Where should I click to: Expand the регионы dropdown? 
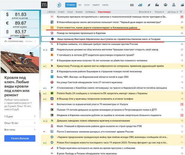(x=172, y=12)
